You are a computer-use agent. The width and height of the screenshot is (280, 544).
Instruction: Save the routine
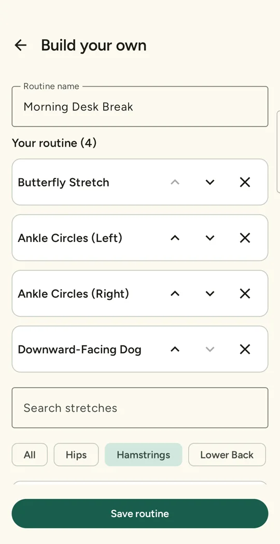(140, 513)
